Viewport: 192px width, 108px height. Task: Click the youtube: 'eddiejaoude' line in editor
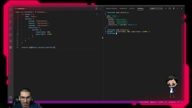coord(39,25)
